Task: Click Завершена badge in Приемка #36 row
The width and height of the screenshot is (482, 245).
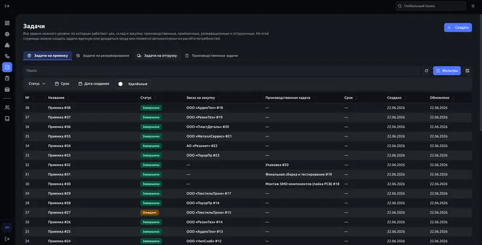Action: [x=151, y=127]
